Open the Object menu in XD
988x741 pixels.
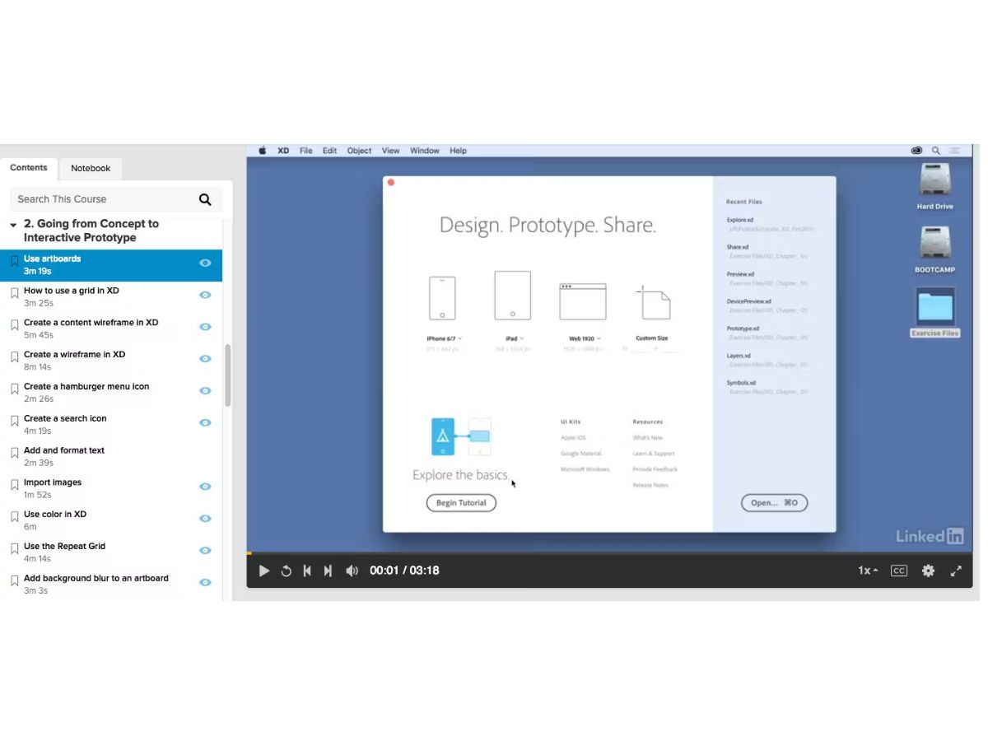pyautogui.click(x=359, y=151)
